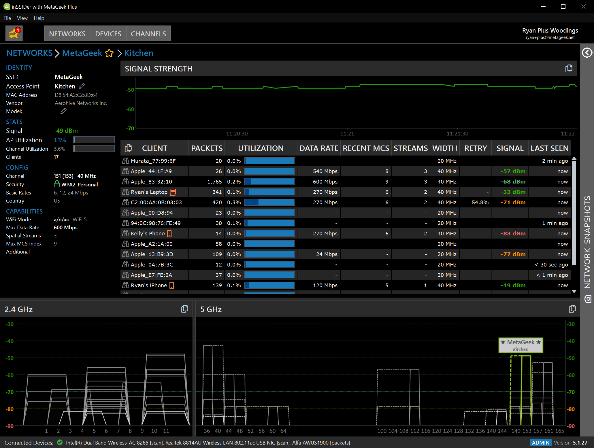Toggle the MetaGeek favorite star

tap(109, 53)
